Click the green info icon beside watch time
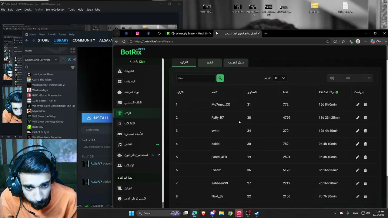The height and width of the screenshot is (218, 388). pyautogui.click(x=337, y=92)
